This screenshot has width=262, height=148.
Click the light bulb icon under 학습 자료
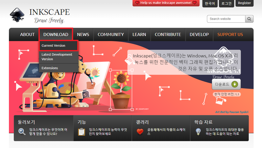[198, 132]
